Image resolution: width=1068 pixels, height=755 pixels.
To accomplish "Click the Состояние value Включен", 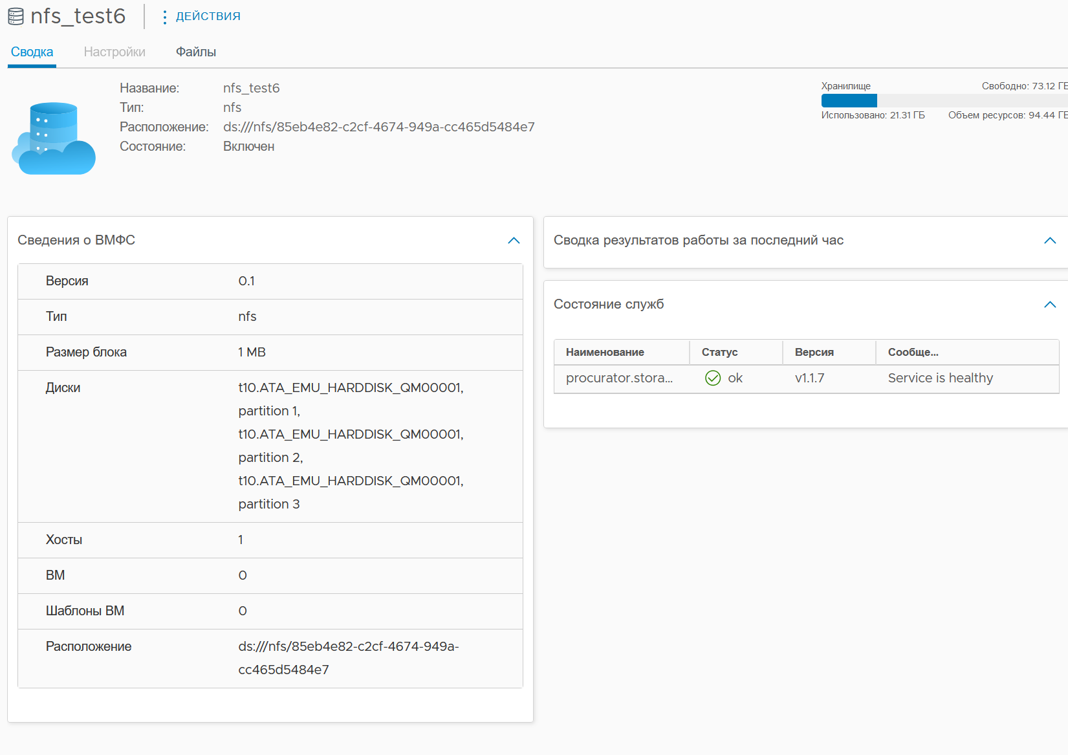I will (x=248, y=146).
